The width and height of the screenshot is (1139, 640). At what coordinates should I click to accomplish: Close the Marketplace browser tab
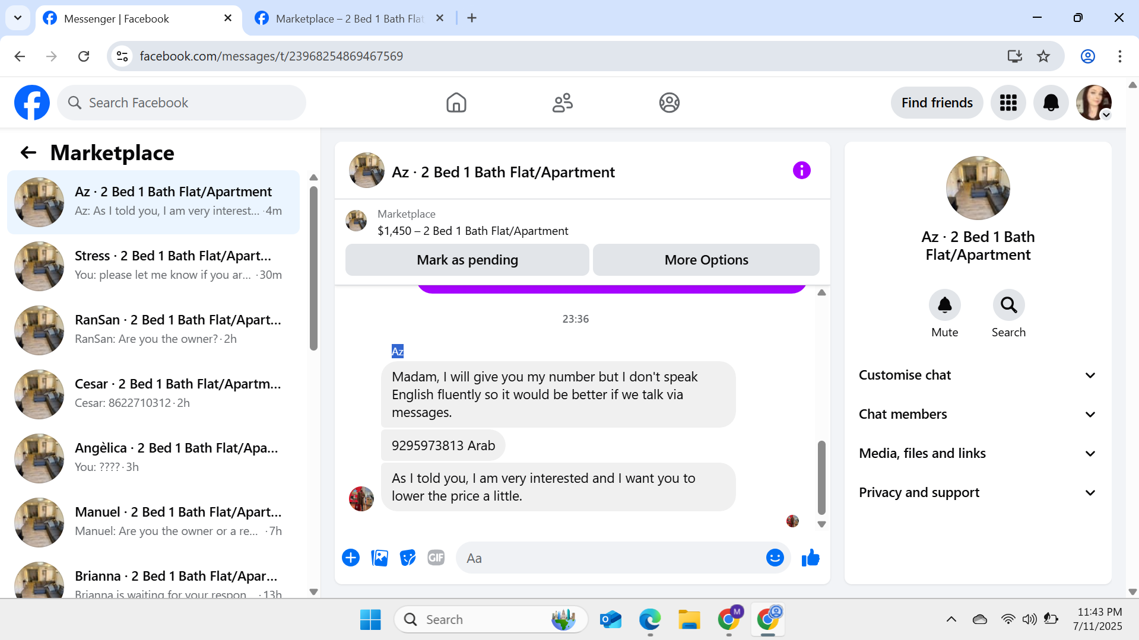(x=440, y=18)
